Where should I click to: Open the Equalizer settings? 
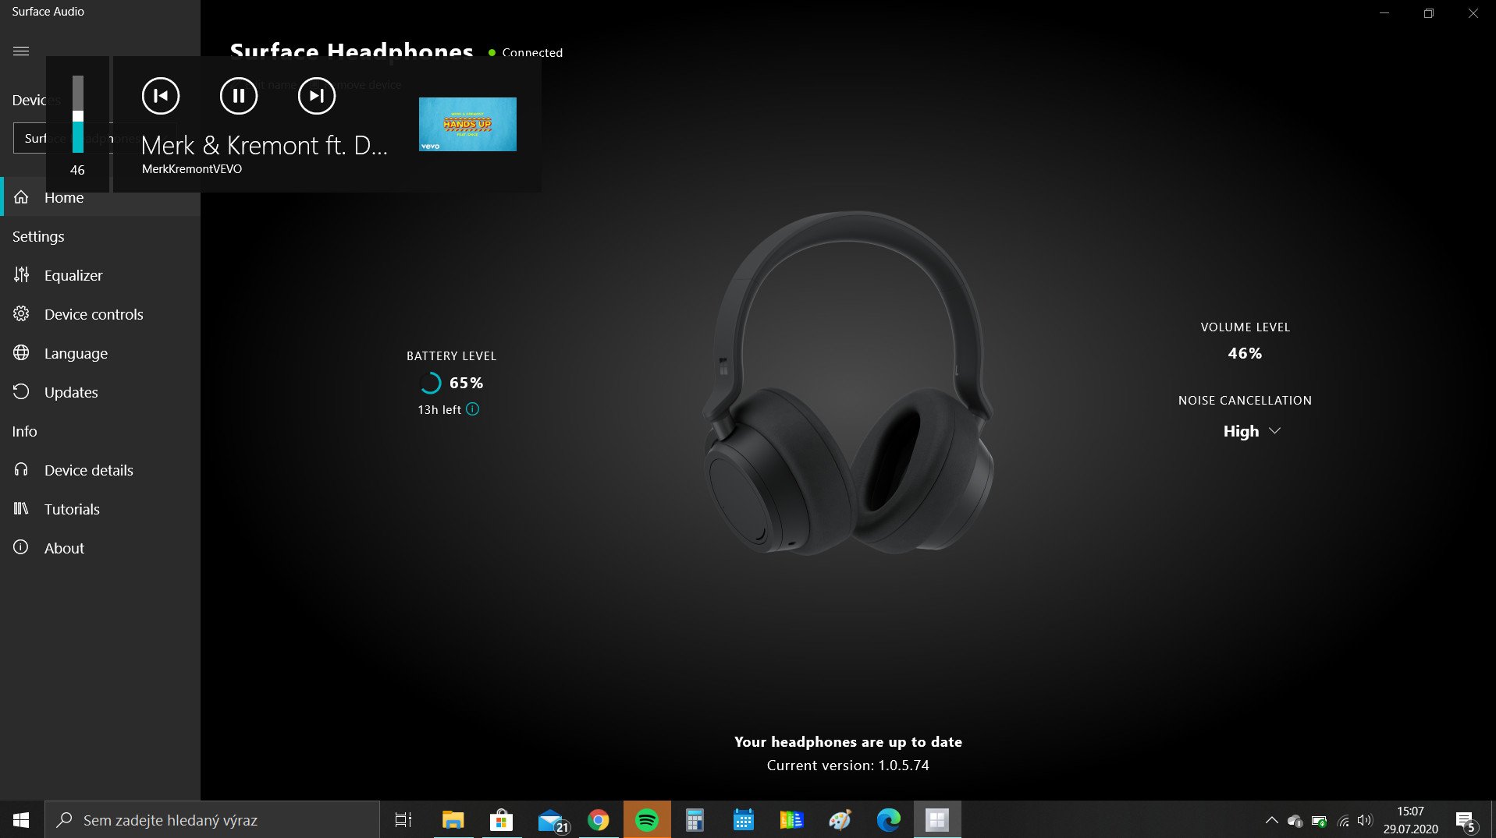tap(100, 275)
